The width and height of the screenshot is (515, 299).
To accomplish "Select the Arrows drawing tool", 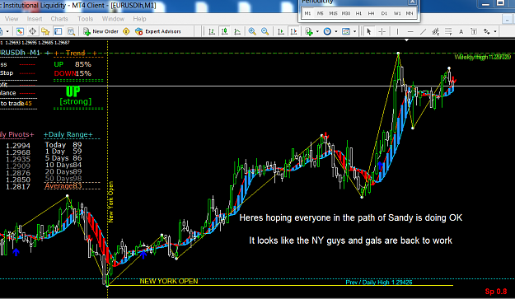I will coord(486,31).
